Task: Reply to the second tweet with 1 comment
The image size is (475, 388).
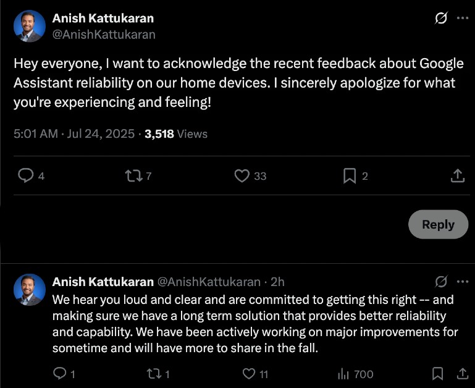Action: pos(60,374)
